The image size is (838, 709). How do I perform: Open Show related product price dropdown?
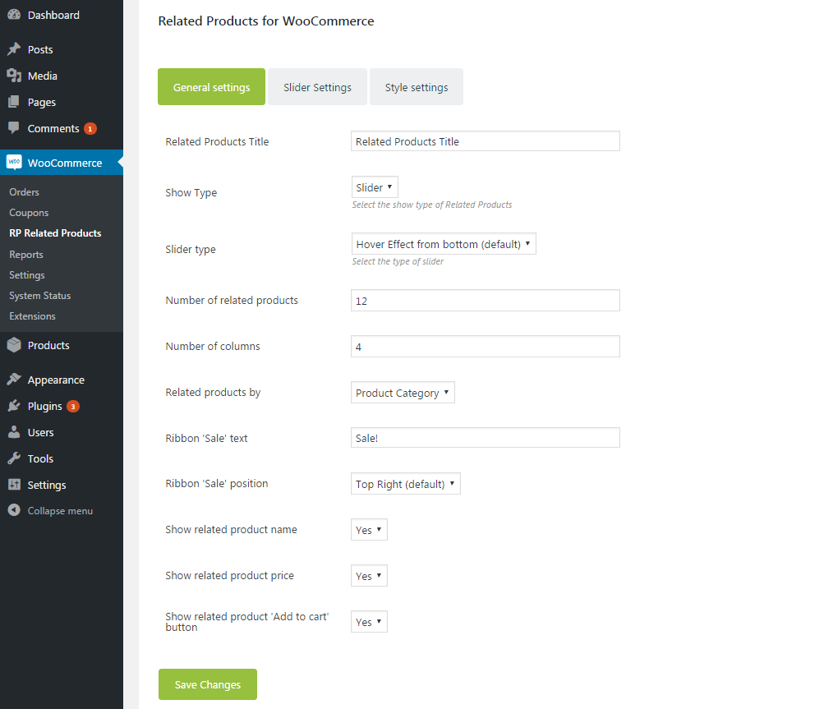click(369, 575)
